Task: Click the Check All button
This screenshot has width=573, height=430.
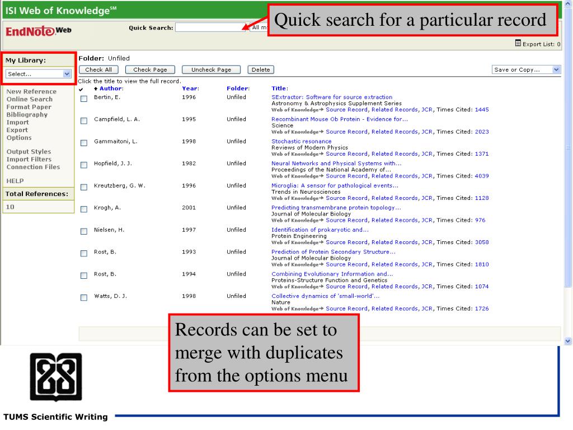Action: (98, 69)
